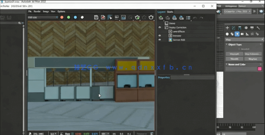Click the blue frame render-region icon
The image size is (265, 135).
point(123,17)
